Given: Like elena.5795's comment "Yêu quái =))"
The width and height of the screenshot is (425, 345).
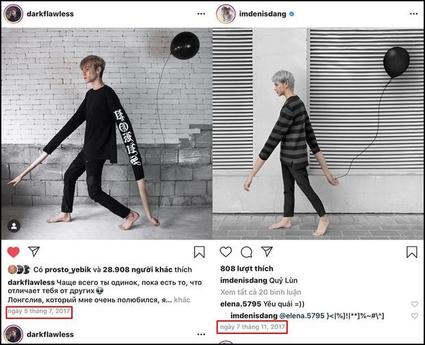Looking at the screenshot, I should pyautogui.click(x=413, y=304).
